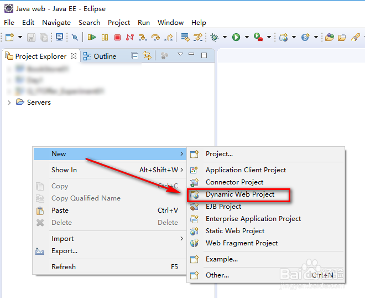Click the Drop to Frame icon
Screen dimensions: 365x298
click(185, 37)
